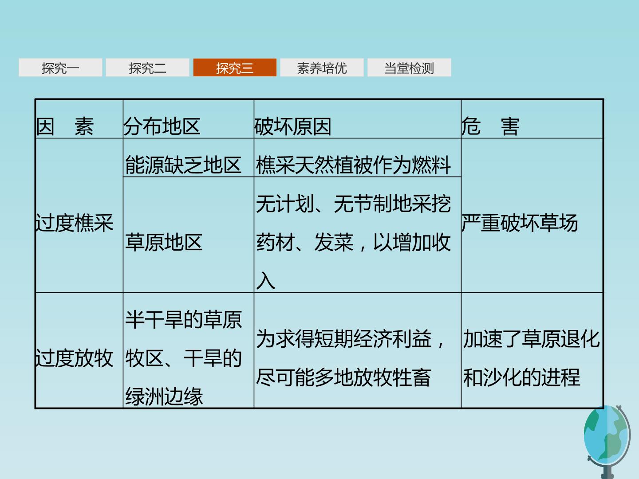
Task: Select the 分布地区 header cell
Action: (188, 119)
